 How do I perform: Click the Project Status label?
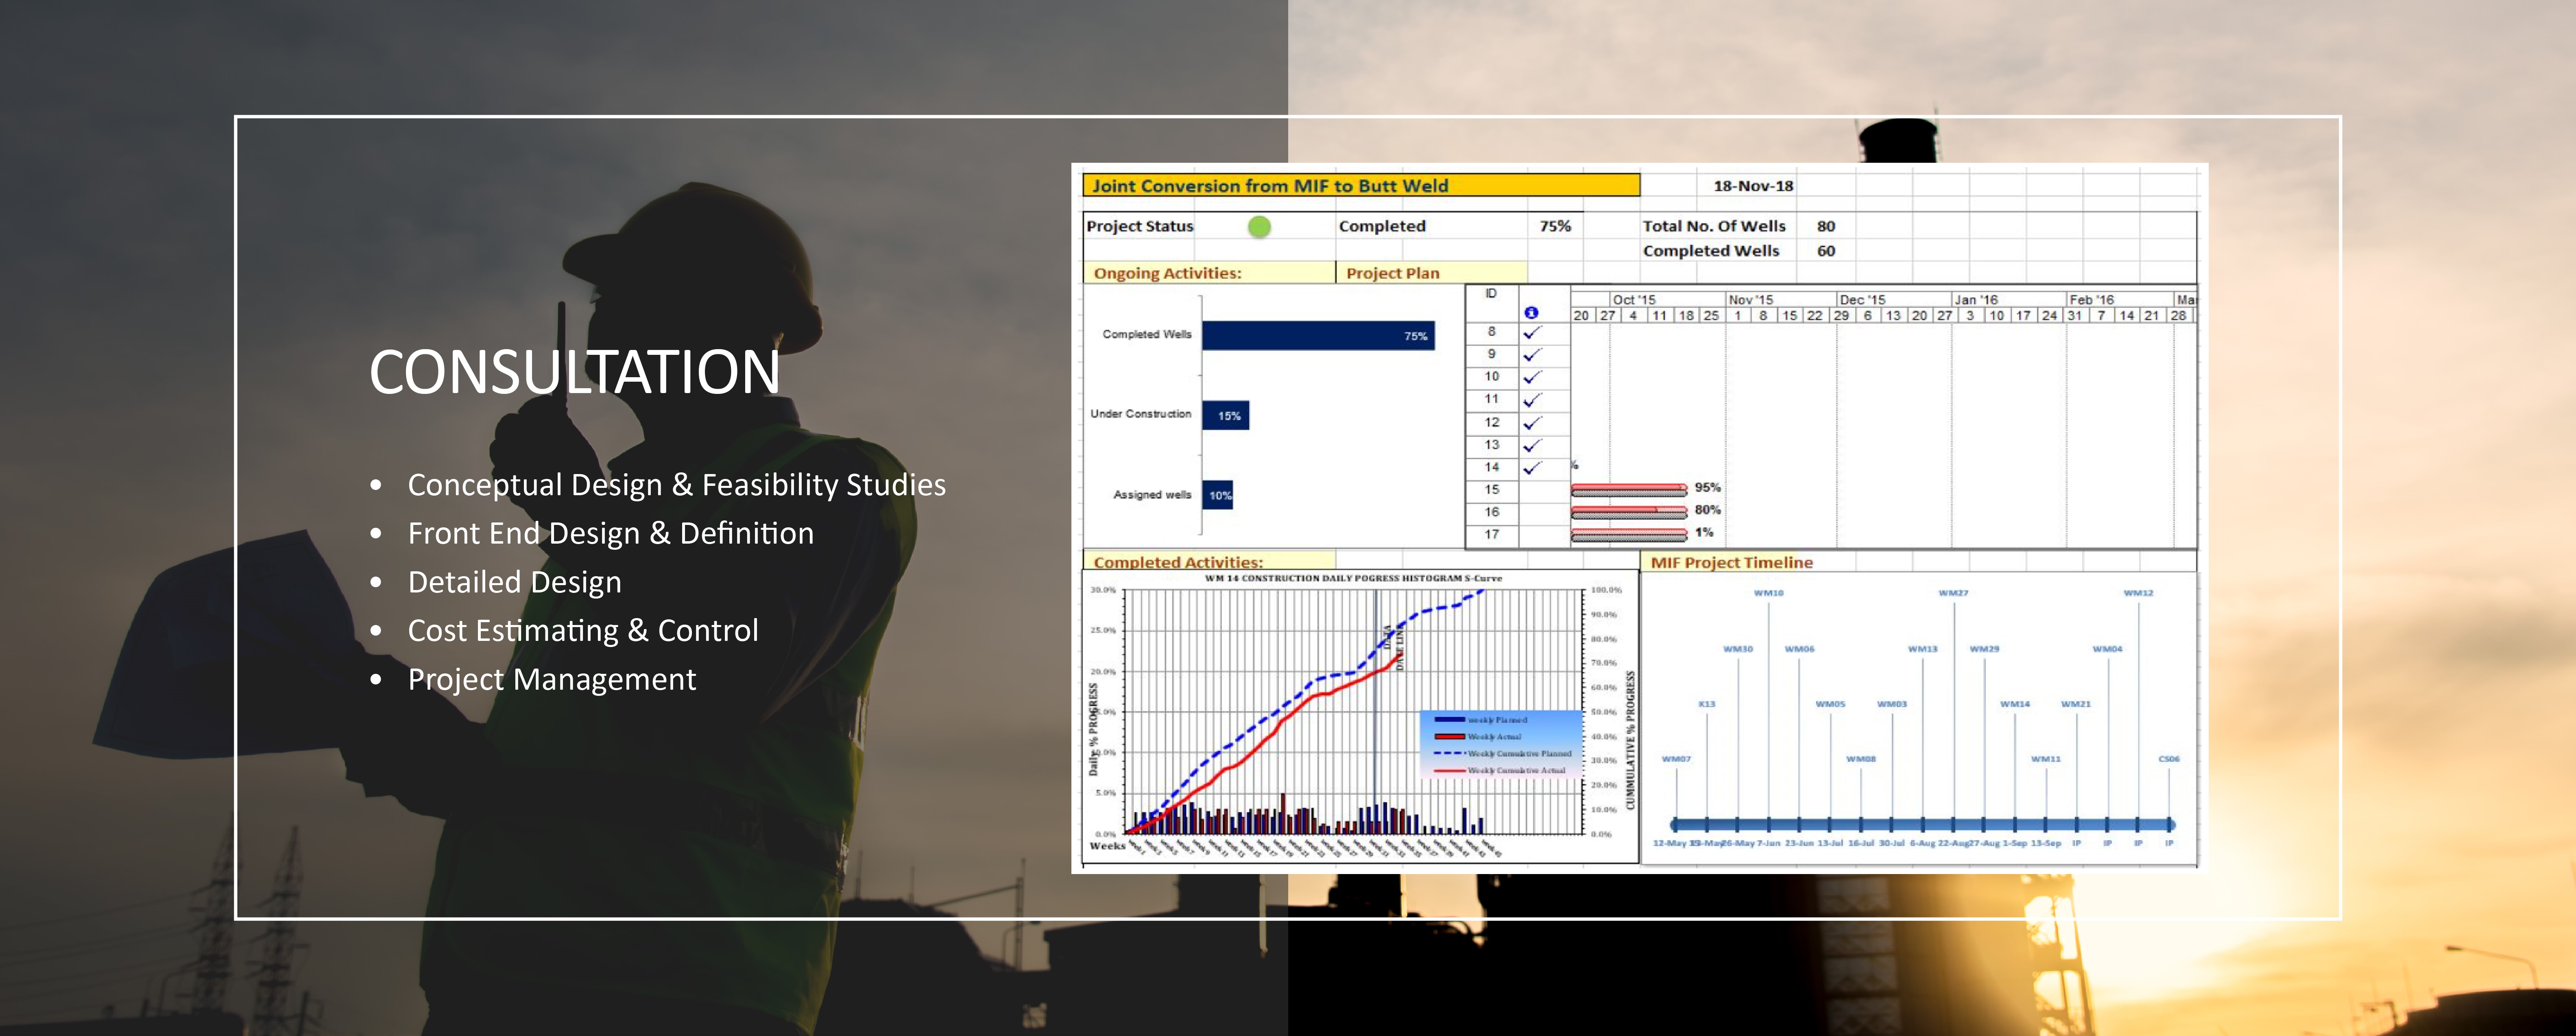click(x=1140, y=227)
